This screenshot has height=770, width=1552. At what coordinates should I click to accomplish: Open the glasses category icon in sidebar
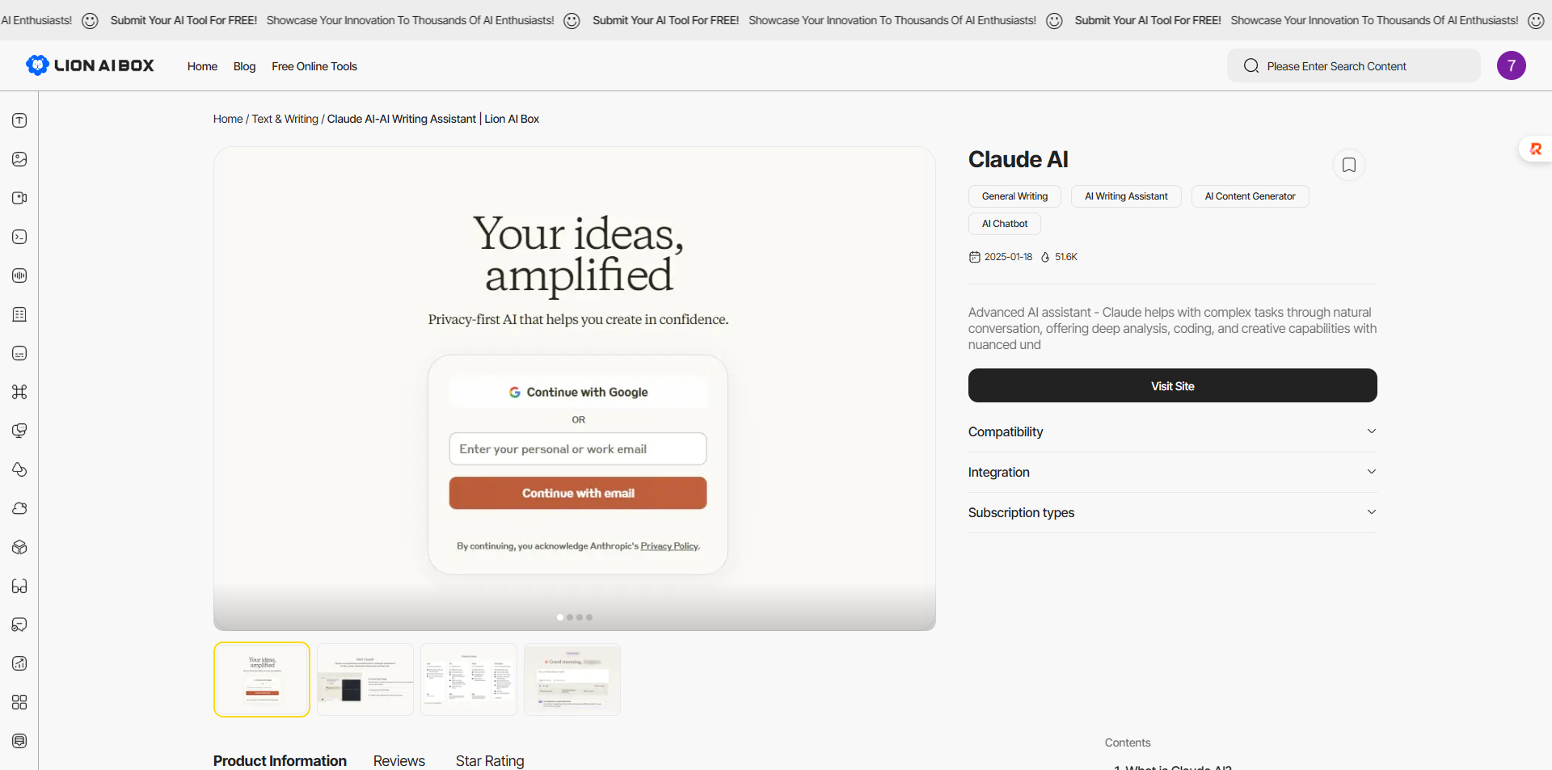tap(19, 586)
